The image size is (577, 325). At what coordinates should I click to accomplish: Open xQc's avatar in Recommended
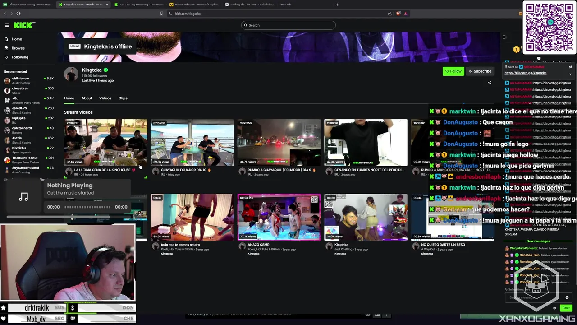tap(7, 100)
